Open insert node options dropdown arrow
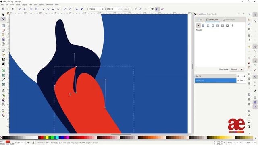The image size is (258, 145). tap(8, 9)
